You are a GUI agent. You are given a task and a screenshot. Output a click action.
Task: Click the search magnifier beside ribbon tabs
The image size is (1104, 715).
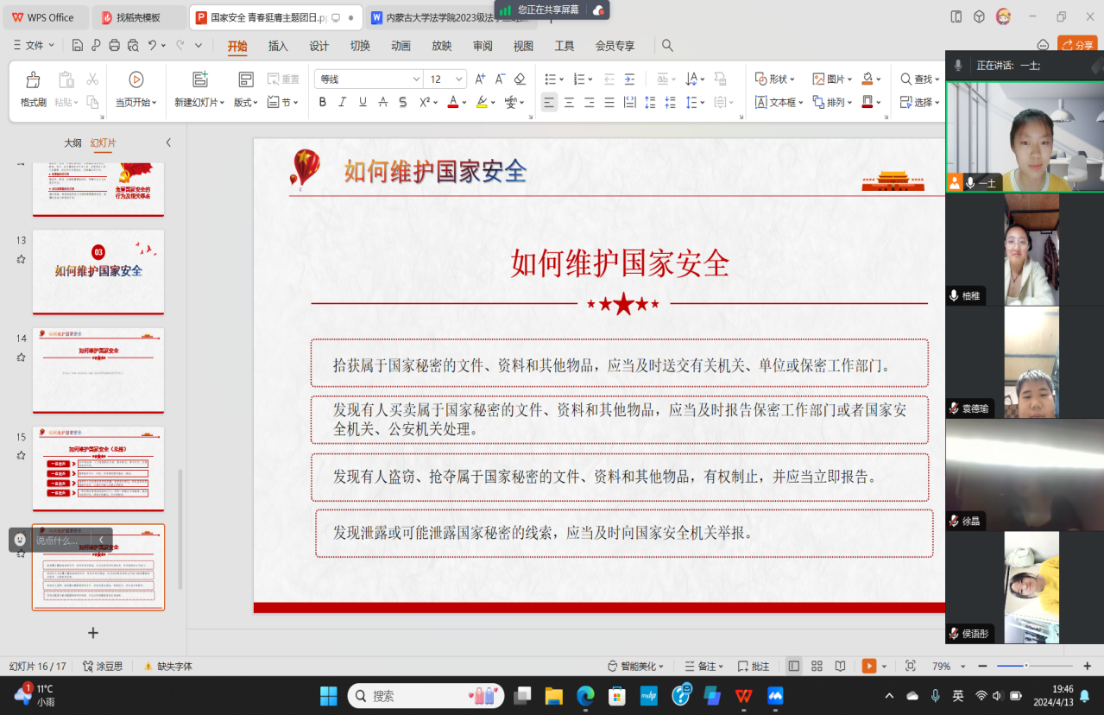coord(667,46)
